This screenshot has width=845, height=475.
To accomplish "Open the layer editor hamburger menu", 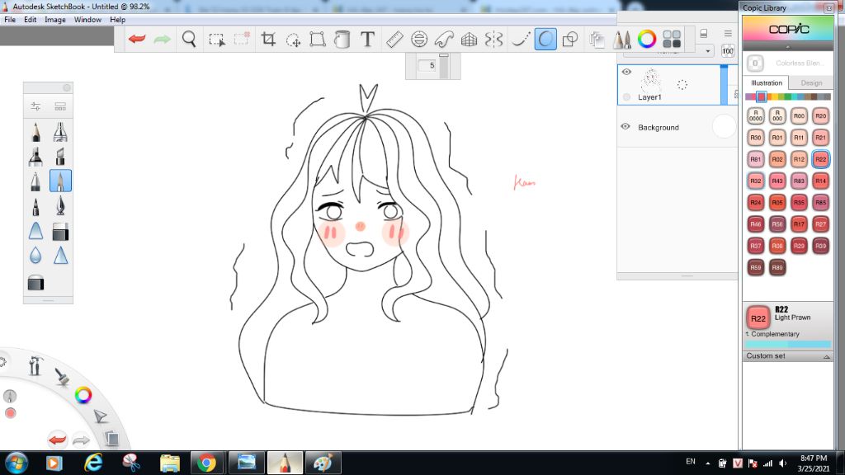I will point(728,33).
